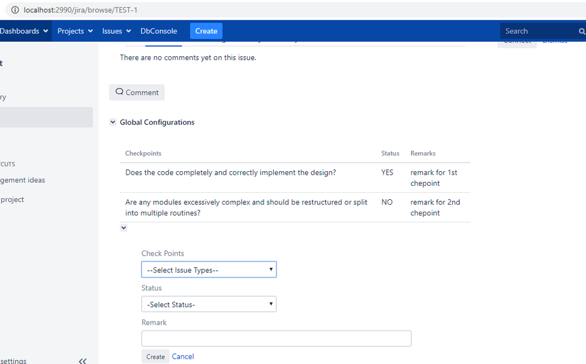Click 'There are no comments yet' text
Screen dimensions: 586x364
(x=188, y=57)
